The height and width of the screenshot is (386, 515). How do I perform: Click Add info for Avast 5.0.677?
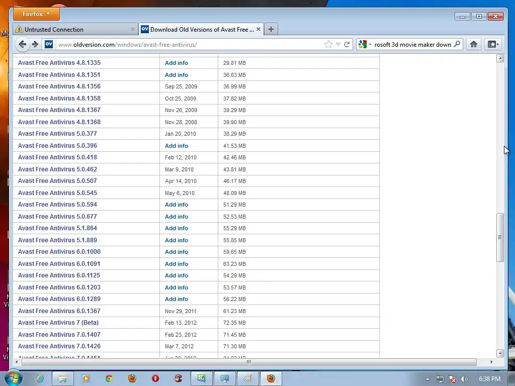point(177,217)
